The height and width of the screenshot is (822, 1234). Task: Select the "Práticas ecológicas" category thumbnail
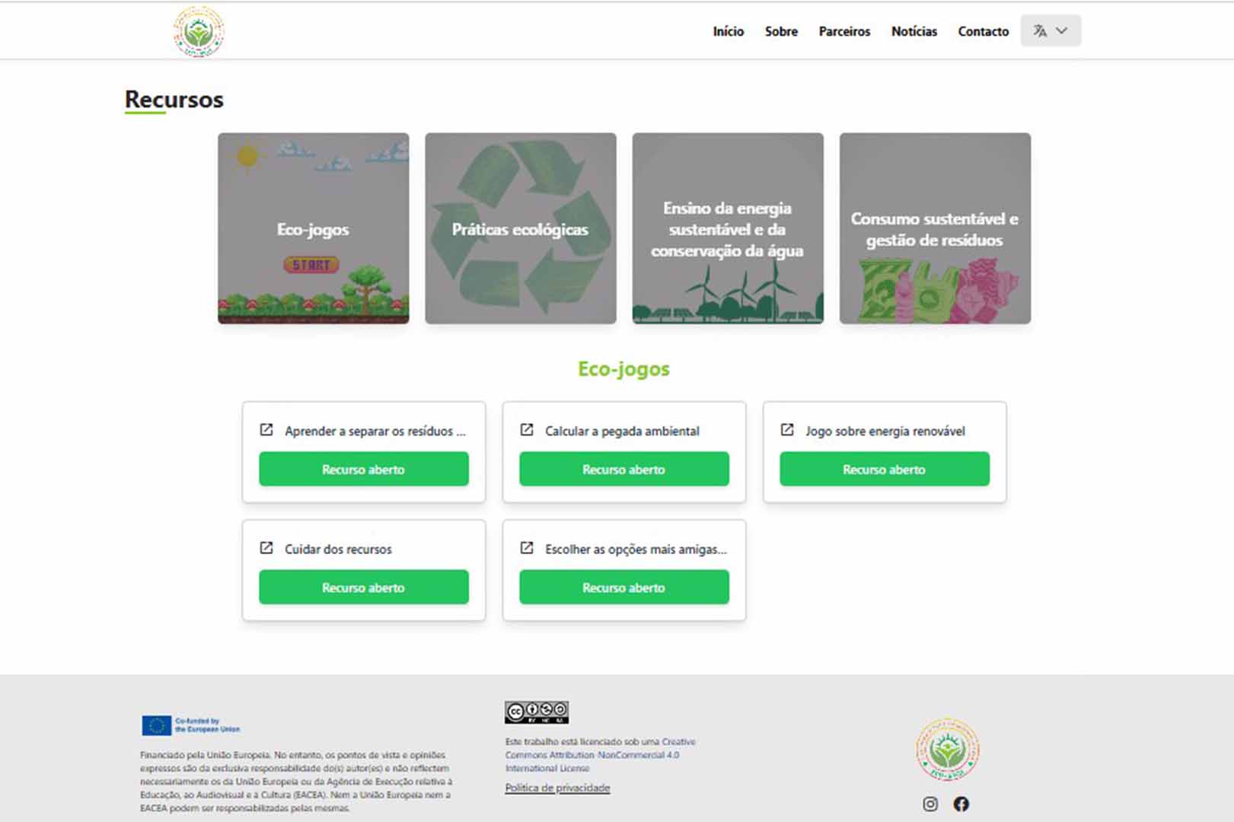tap(520, 229)
